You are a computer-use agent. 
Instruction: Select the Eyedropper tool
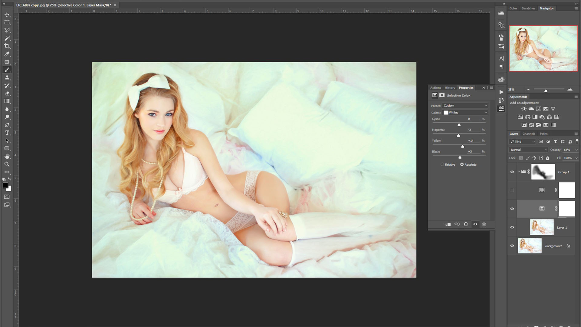click(7, 54)
